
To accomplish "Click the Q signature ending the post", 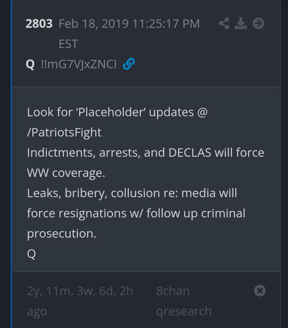I will click(31, 254).
